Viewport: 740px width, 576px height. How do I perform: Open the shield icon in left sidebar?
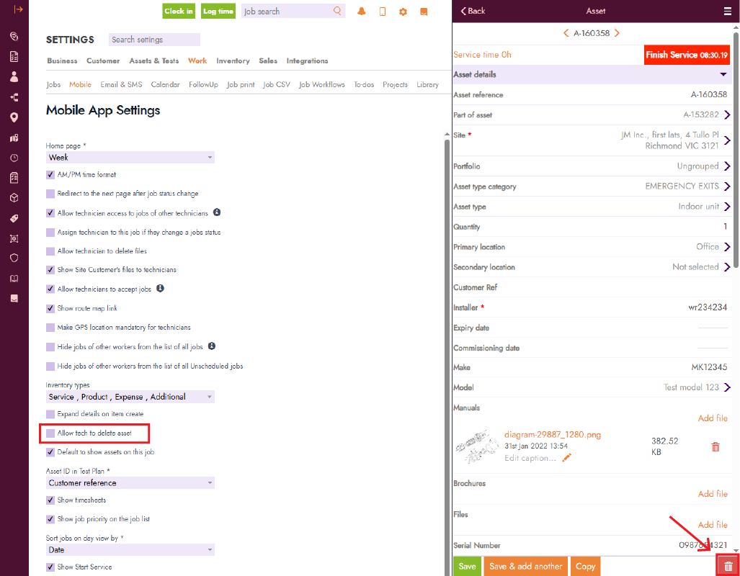[14, 258]
